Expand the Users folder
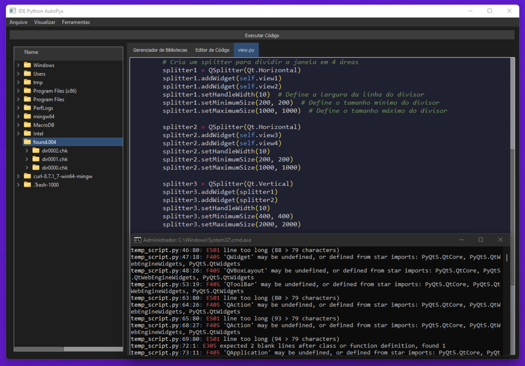 (x=18, y=74)
